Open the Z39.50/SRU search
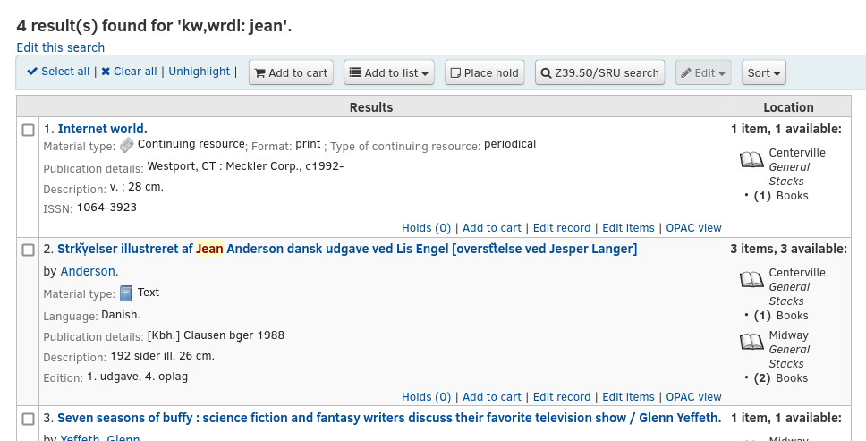 click(x=599, y=72)
